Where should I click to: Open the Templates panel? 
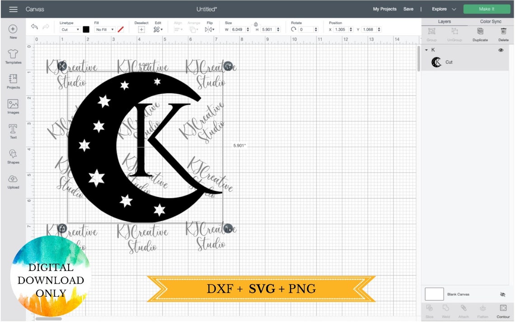pos(13,56)
